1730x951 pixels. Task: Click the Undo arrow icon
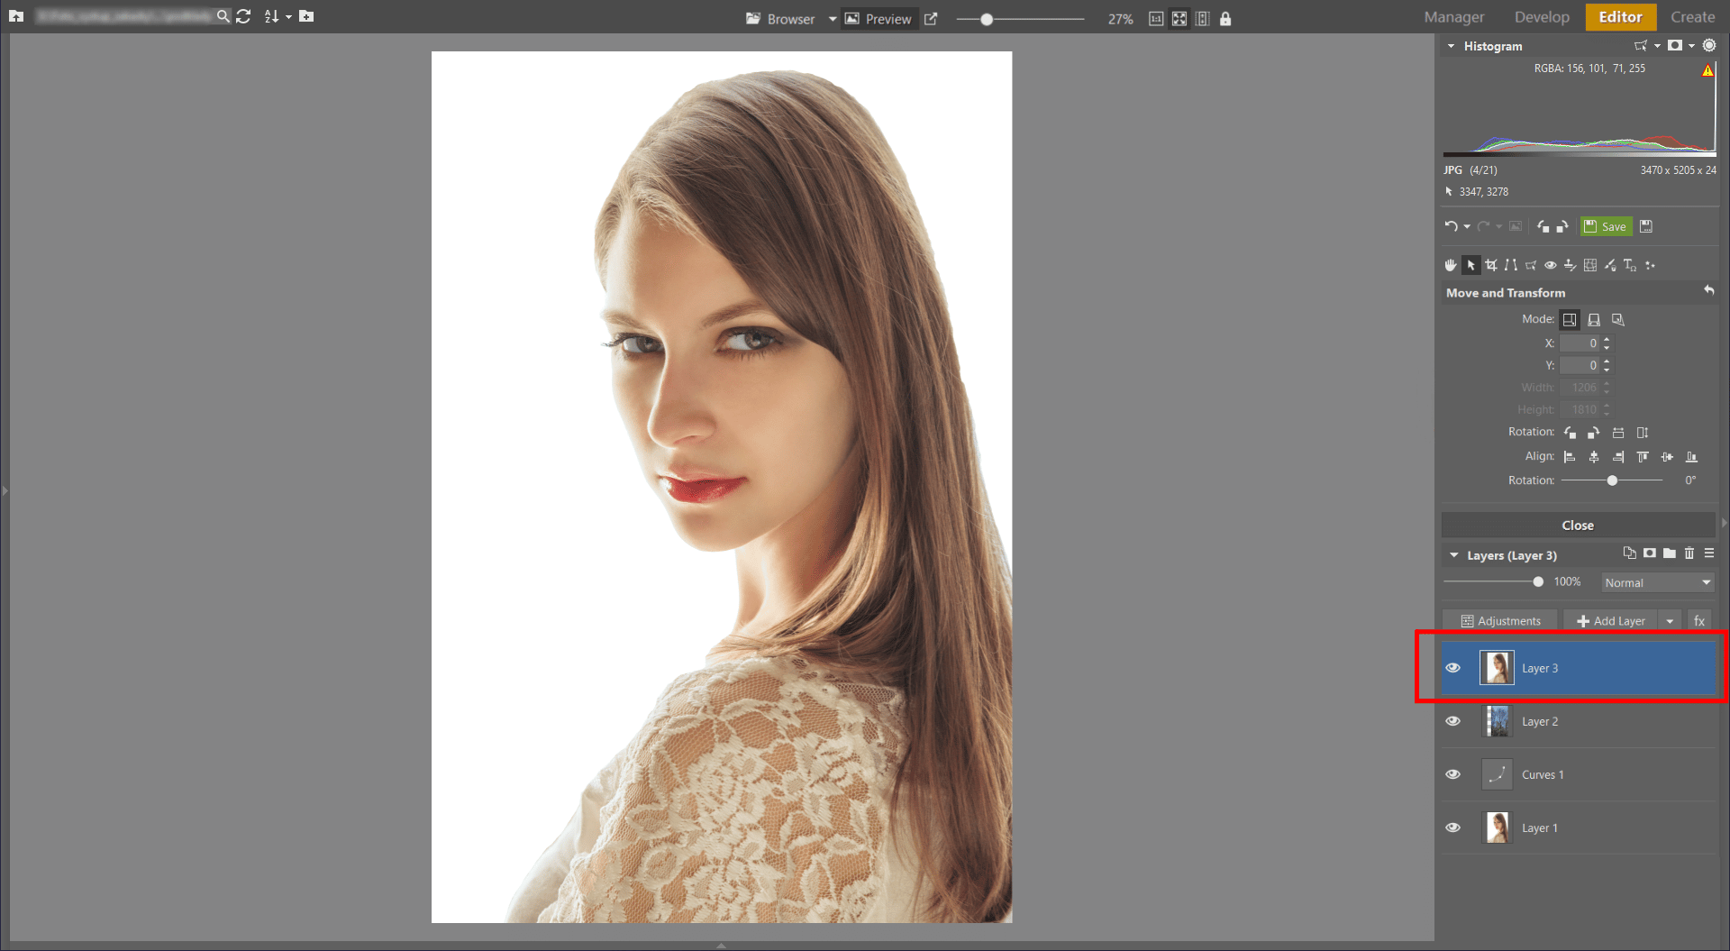1451,226
